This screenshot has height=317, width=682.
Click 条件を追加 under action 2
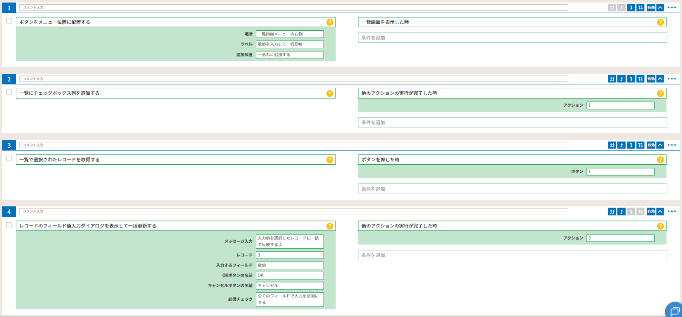click(512, 122)
